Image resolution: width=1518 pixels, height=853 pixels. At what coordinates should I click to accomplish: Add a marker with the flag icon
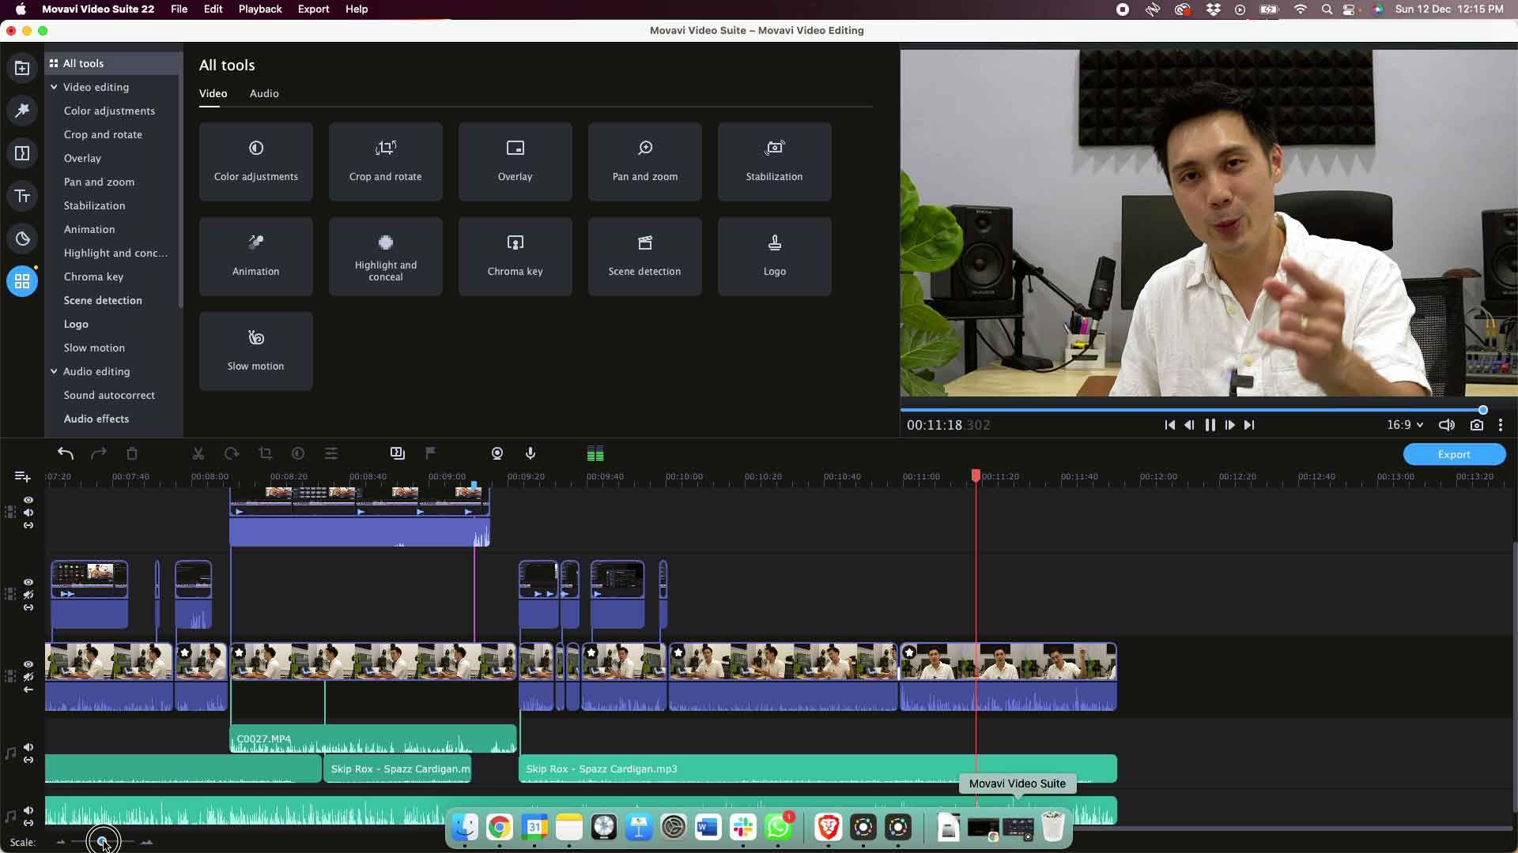[431, 453]
